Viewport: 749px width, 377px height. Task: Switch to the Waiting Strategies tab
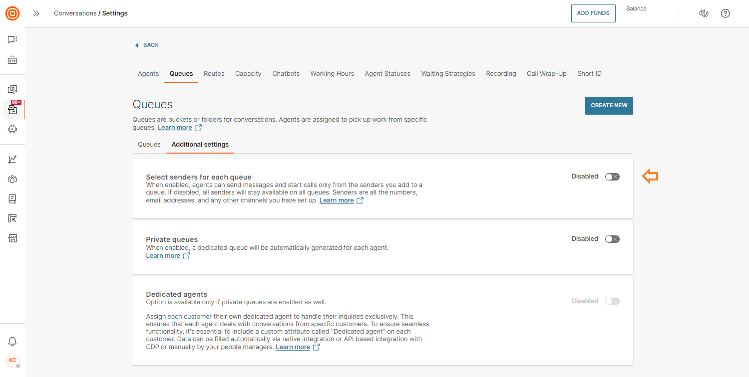click(448, 74)
